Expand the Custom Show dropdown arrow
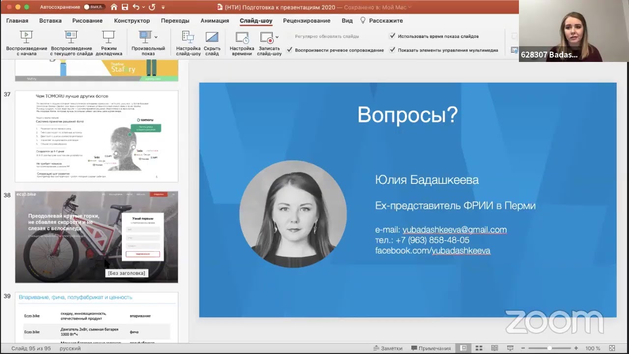 point(156,37)
